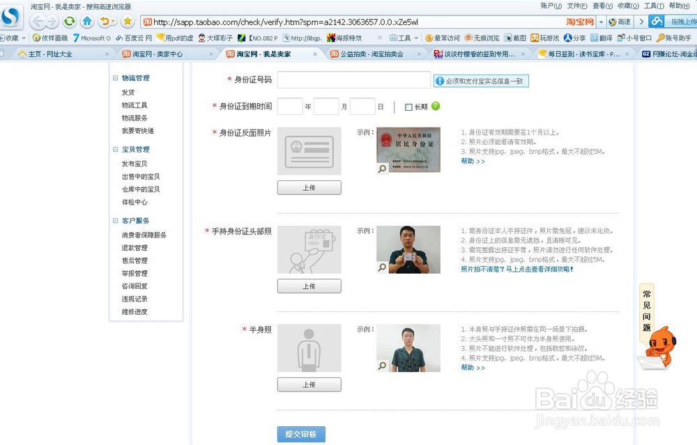Image resolution: width=697 pixels, height=445 pixels.
Task: Click the Sogou browser logo icon
Action: pyautogui.click(x=10, y=17)
